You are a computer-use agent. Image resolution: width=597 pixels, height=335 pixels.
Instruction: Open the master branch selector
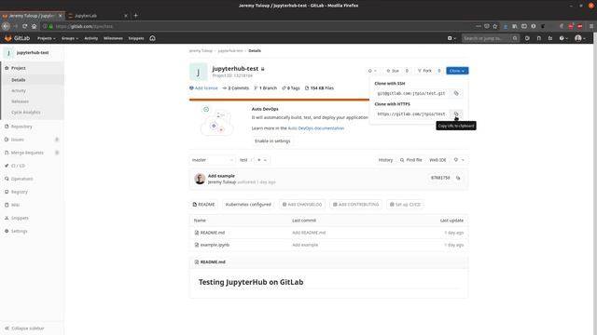point(212,160)
